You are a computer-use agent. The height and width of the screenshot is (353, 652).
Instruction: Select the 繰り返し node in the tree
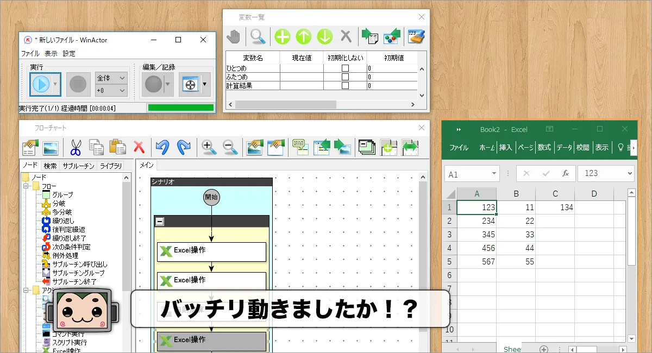(x=64, y=220)
